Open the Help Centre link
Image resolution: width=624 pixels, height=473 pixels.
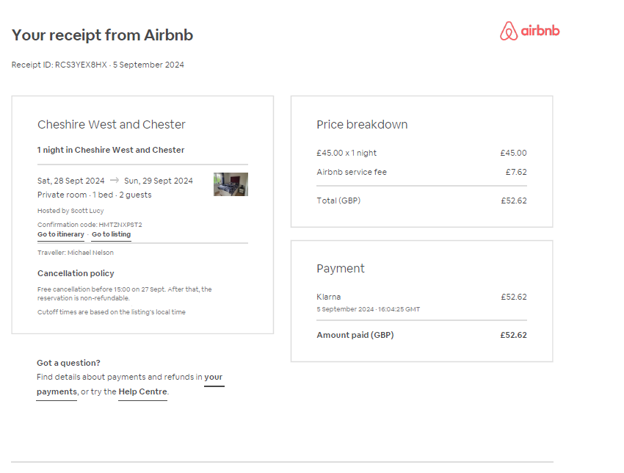142,391
